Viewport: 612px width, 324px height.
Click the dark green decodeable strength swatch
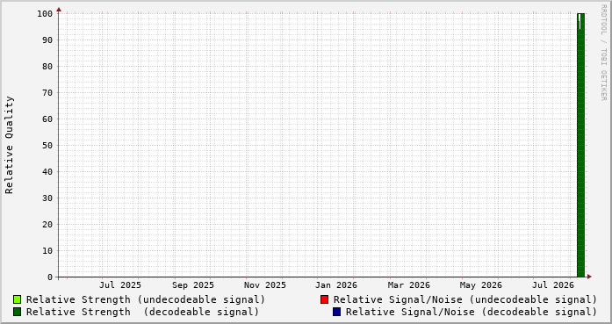tap(18, 312)
